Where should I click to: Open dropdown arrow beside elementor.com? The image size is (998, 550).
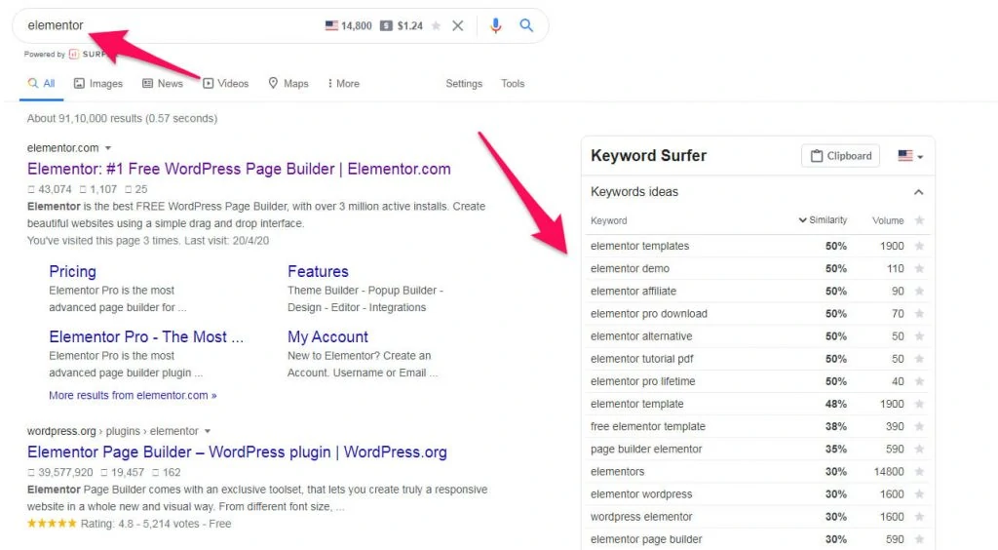108,148
